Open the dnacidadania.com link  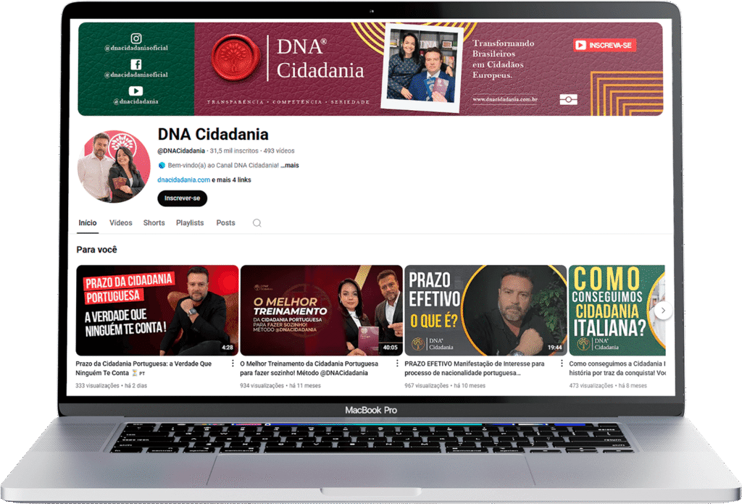(183, 180)
